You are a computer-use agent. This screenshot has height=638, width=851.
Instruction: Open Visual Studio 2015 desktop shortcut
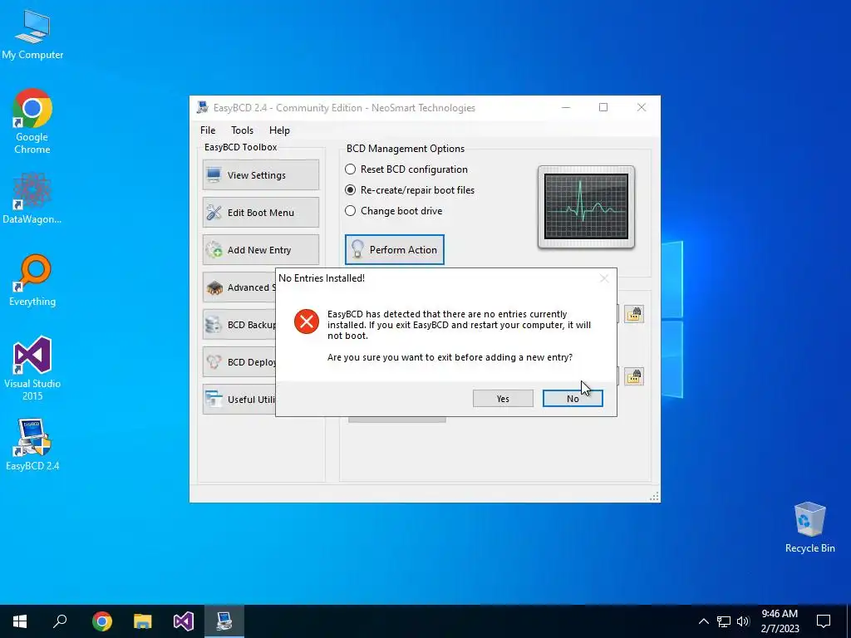pos(32,368)
